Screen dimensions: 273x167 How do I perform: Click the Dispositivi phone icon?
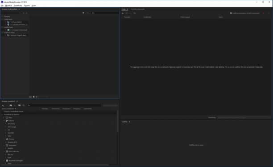click(7, 145)
